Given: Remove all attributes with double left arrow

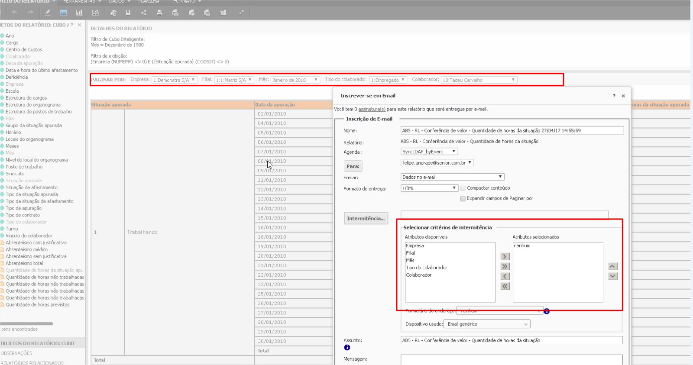Looking at the screenshot, I should [x=505, y=286].
